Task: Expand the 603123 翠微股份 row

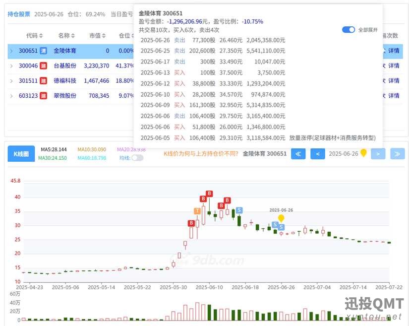Action: point(11,96)
